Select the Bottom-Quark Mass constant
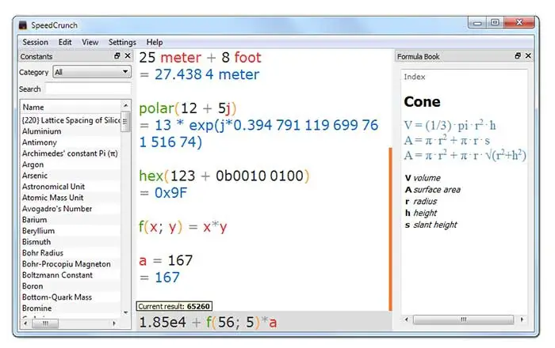 [71, 297]
